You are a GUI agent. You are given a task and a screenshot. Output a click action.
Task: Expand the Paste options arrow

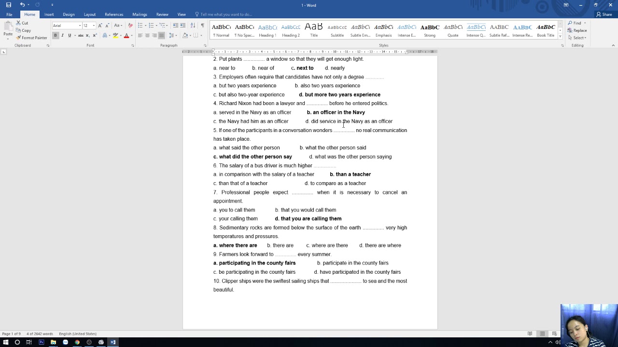click(x=8, y=38)
